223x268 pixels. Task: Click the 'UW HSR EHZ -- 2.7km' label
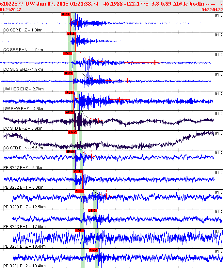pyautogui.click(x=24, y=89)
